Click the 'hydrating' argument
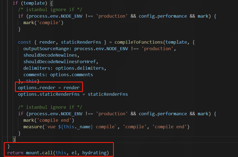Viewport: 238px width, 157px height. [x=94, y=153]
